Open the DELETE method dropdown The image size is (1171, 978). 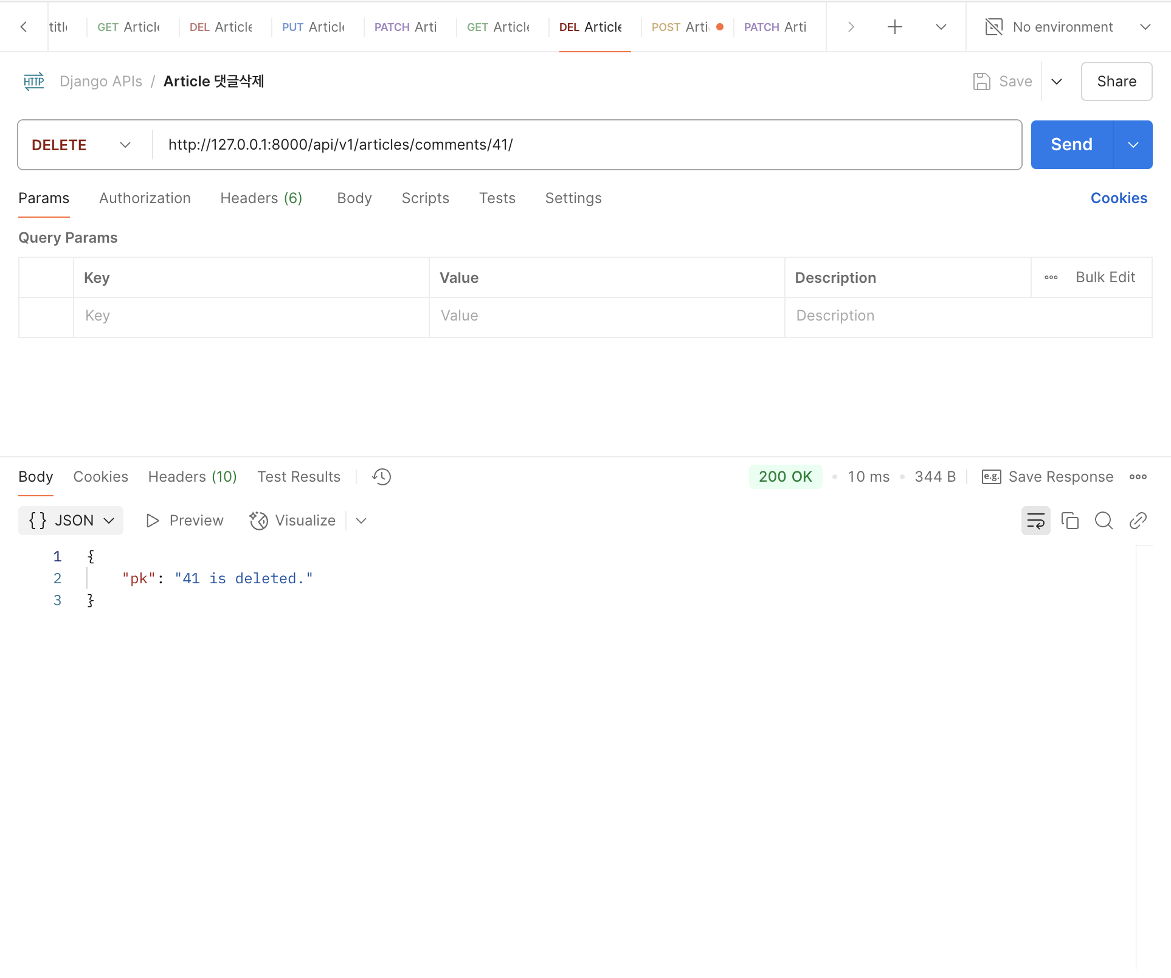pos(81,145)
